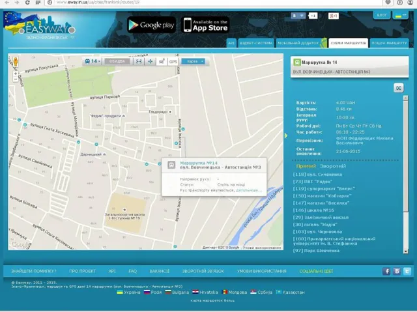Click the bus stop marker near Дарницький
Image resolution: width=417 pixels, height=312 pixels.
96,144
